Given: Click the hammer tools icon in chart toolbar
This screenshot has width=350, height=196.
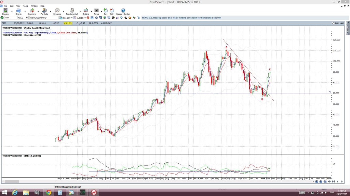Looking at the screenshot, I should (113, 18).
